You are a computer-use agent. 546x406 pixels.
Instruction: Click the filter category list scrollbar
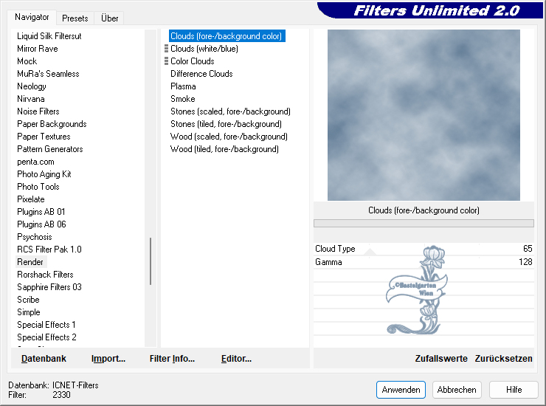pyautogui.click(x=151, y=261)
